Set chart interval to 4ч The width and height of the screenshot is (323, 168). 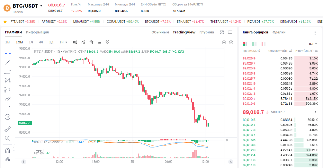(x=41, y=42)
